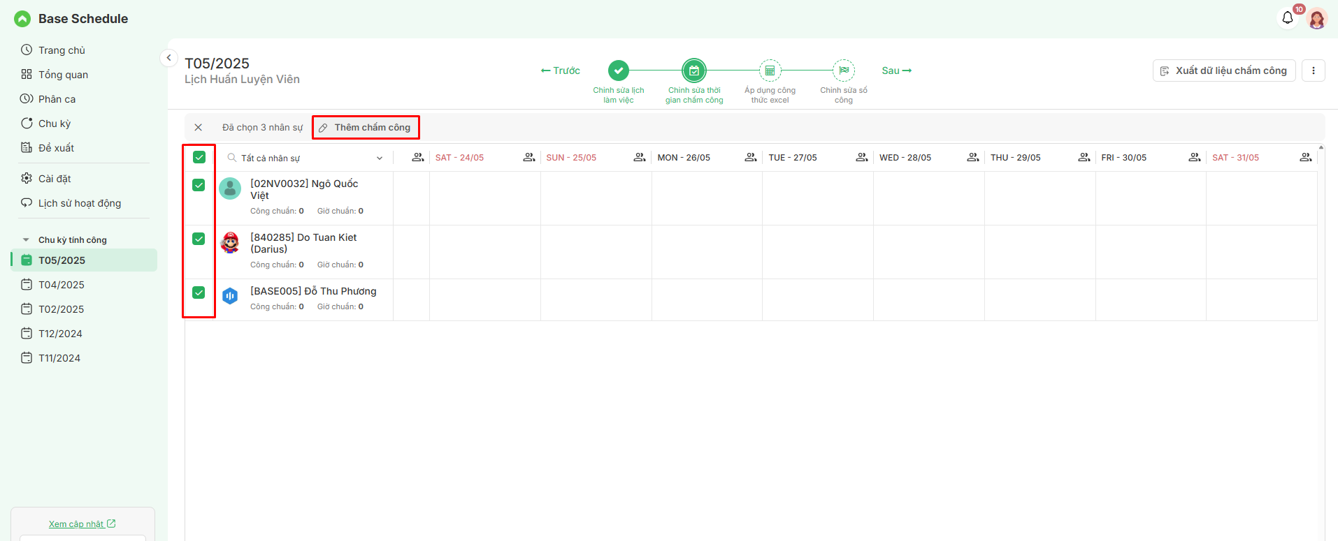The width and height of the screenshot is (1338, 541).
Task: Open the user profile avatar
Action: click(x=1317, y=19)
